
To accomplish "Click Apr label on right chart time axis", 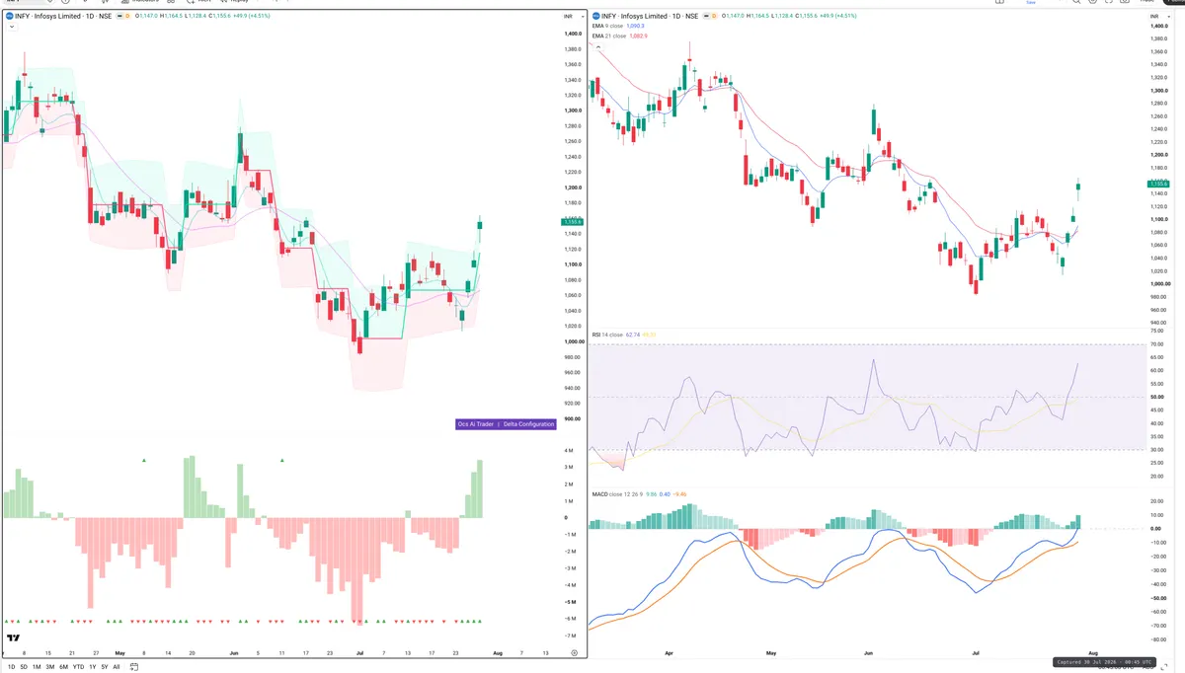I will 670,653.
